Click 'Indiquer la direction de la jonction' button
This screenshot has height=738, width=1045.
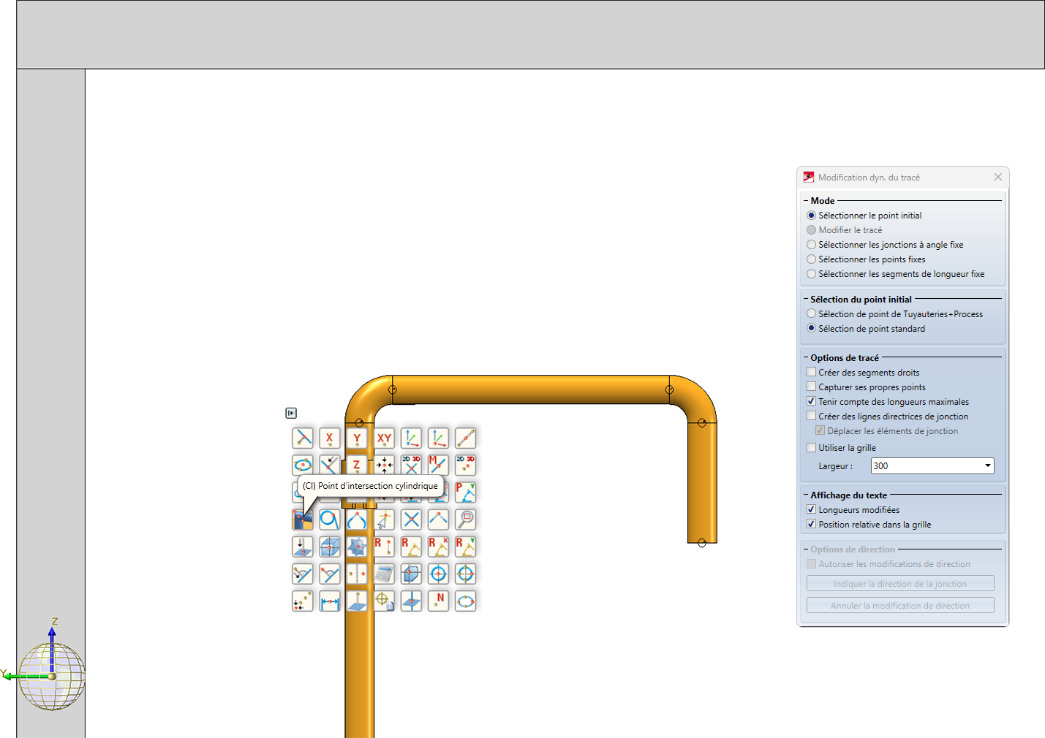(x=900, y=584)
